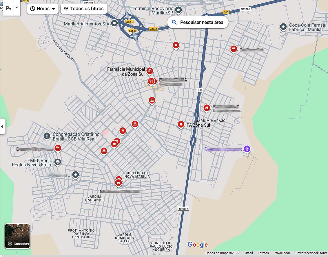Expand the collapsed side panel arrow
Viewport: 328px width, 257px height.
coord(2,126)
